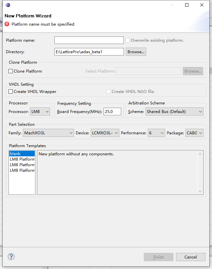Screen dimensions: 212x269
Task: Click Browse button for Select Platform
Action: click(x=193, y=71)
